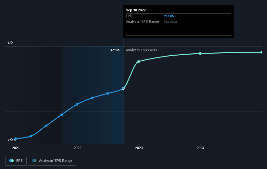Click the EPS row label in the tooltip
The image size is (267, 169).
click(x=129, y=16)
